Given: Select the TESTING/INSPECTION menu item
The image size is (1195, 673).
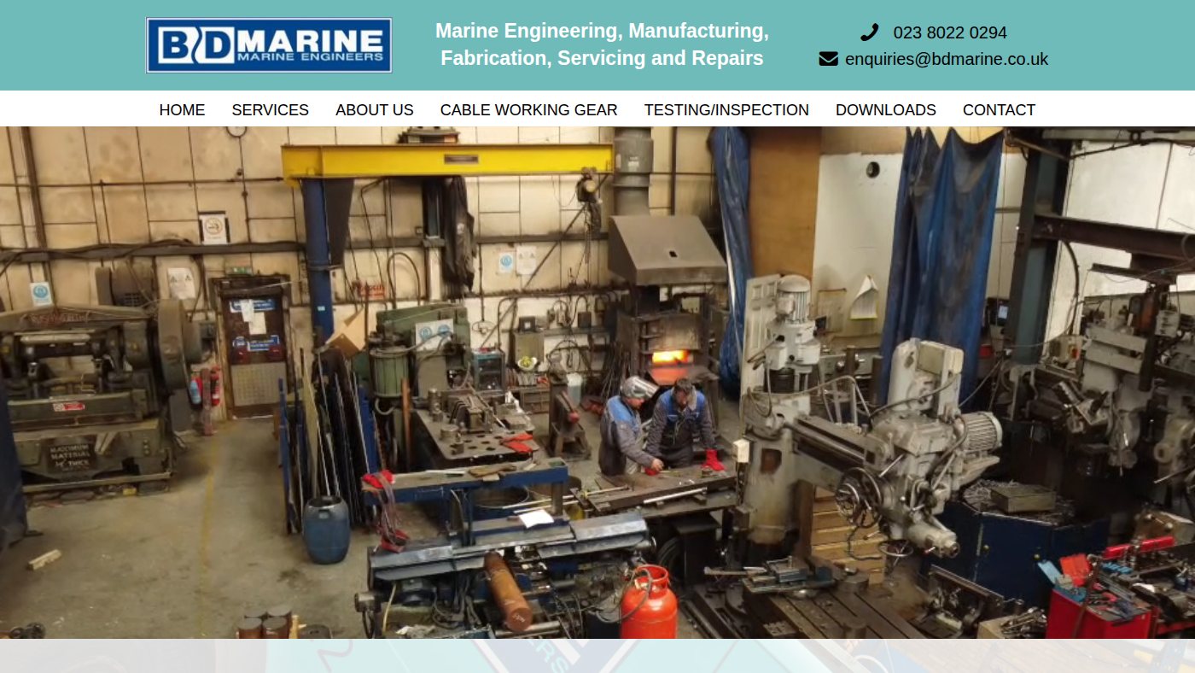Looking at the screenshot, I should point(726,110).
